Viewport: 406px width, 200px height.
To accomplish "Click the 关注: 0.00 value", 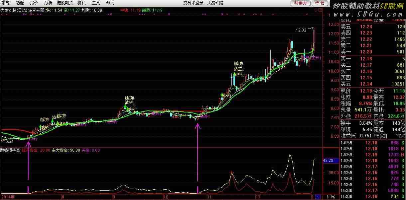I will pyautogui.click(x=90, y=150).
